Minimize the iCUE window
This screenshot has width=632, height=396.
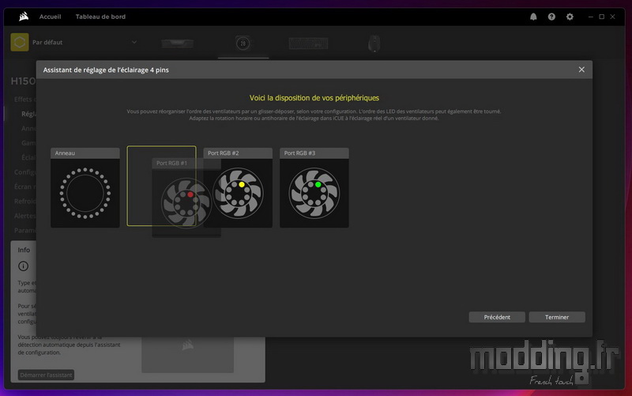click(x=590, y=17)
